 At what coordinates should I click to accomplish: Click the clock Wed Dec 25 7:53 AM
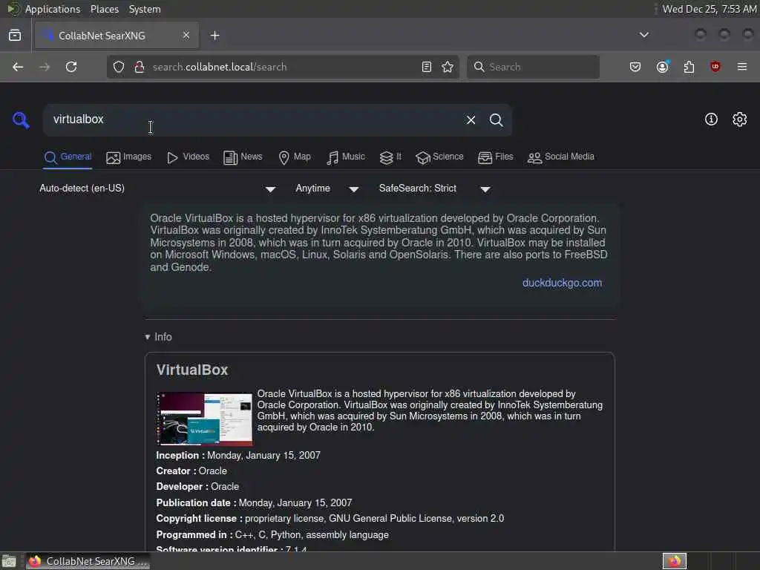[x=709, y=9]
